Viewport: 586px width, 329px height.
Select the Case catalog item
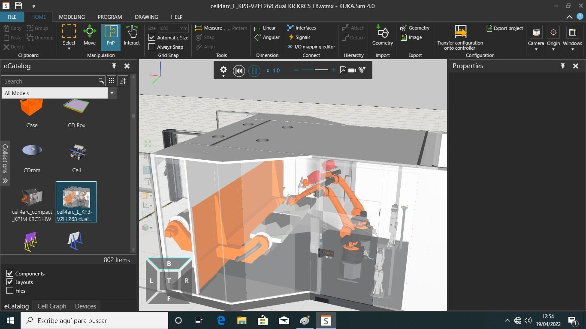pos(32,114)
